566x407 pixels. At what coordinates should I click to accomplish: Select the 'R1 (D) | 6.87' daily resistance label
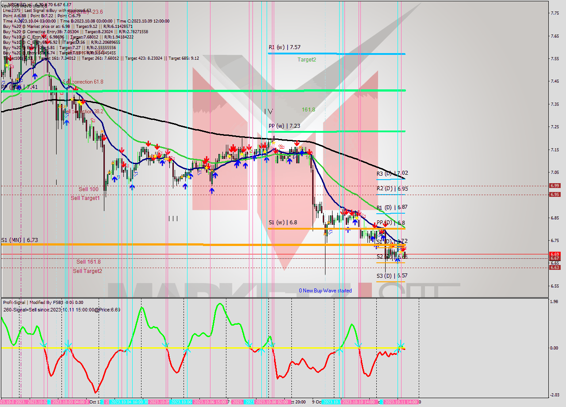[x=392, y=207]
